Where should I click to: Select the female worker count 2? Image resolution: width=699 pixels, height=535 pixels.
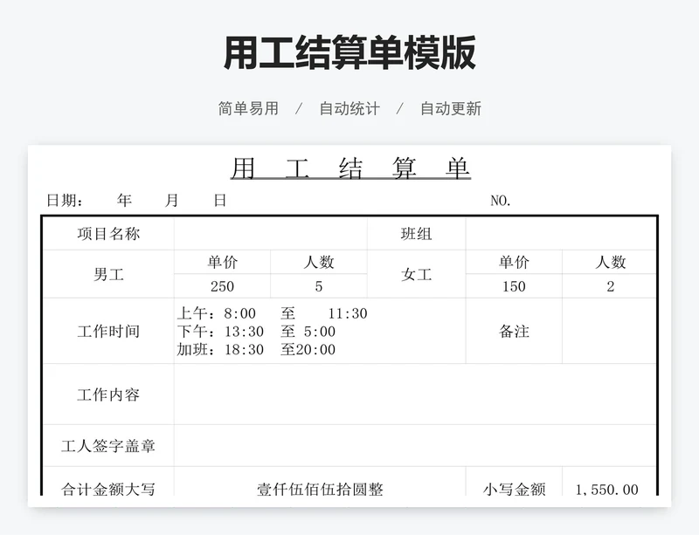click(609, 286)
